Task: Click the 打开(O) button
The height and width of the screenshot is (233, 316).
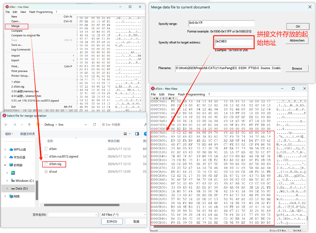Action: (112, 222)
